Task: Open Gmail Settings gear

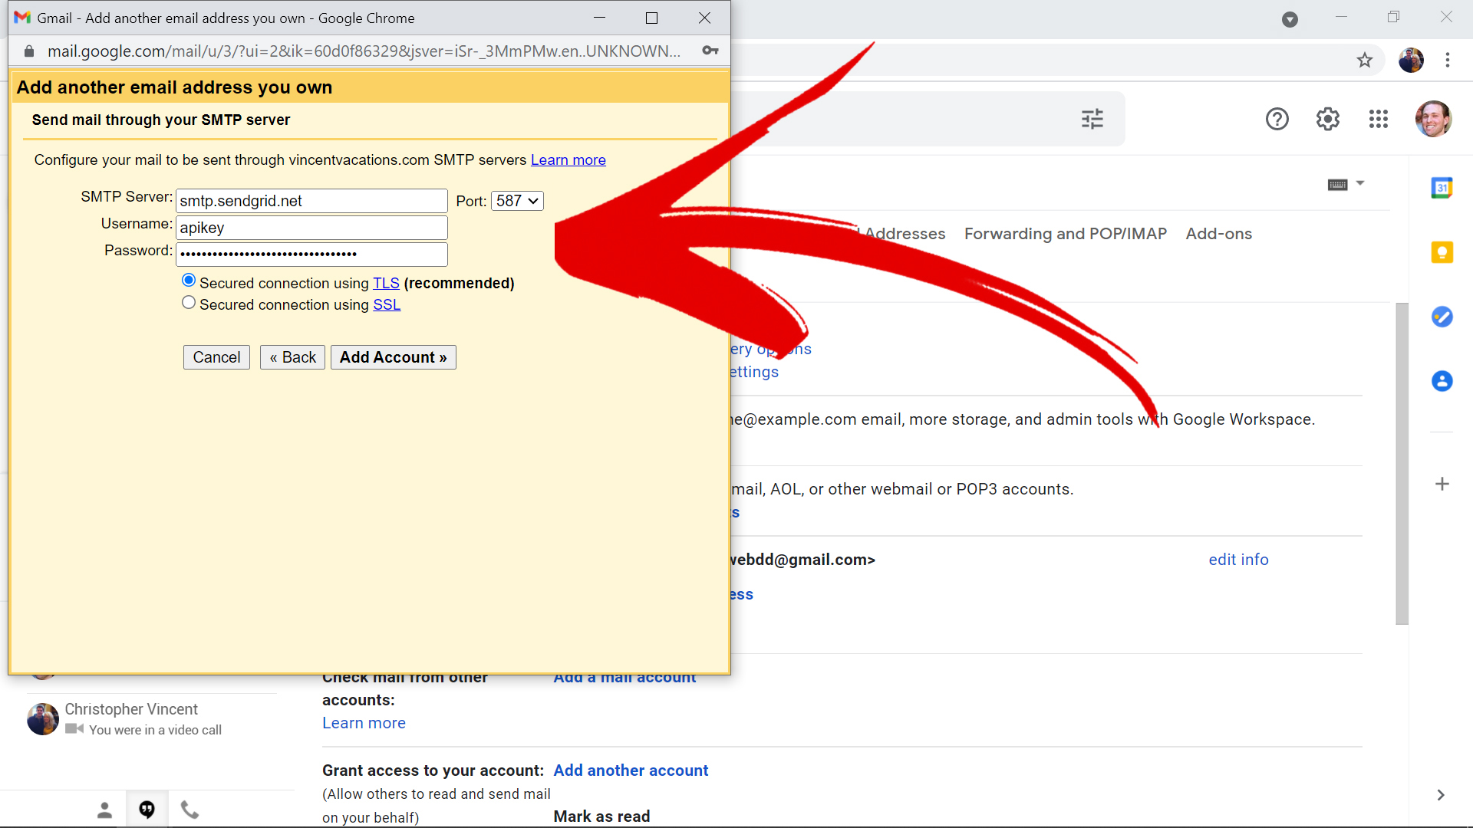Action: (1328, 119)
